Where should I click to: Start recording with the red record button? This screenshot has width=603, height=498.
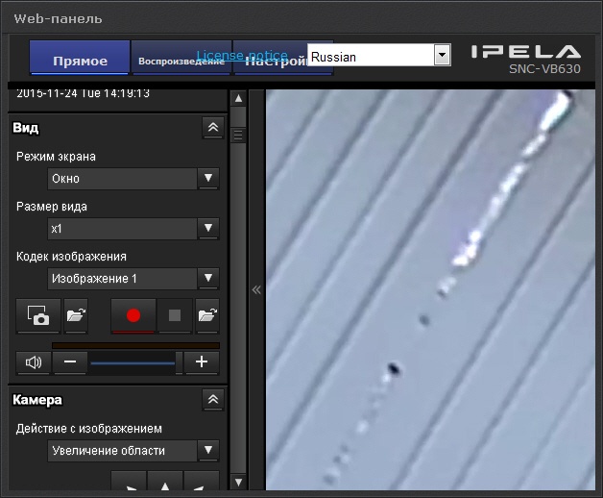coord(133,315)
